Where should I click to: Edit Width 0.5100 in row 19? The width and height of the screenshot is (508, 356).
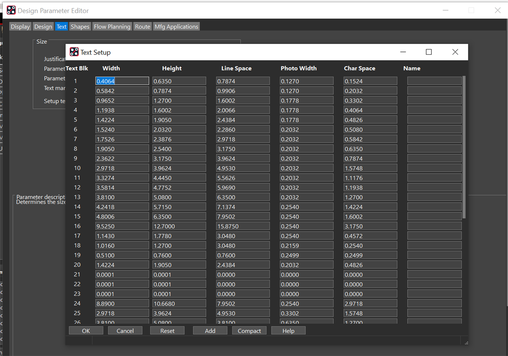tap(122, 255)
